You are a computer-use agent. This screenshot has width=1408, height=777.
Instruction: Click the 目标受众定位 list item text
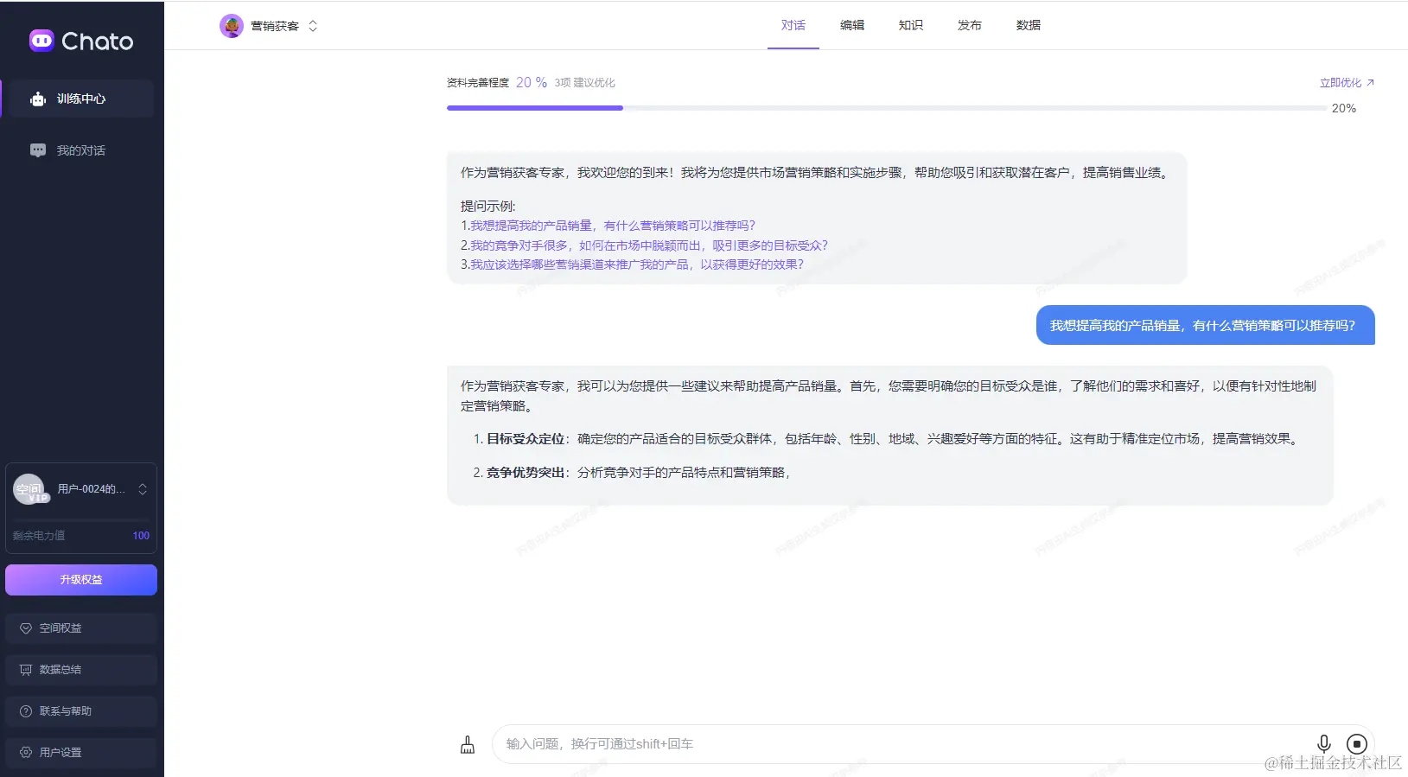(x=893, y=439)
